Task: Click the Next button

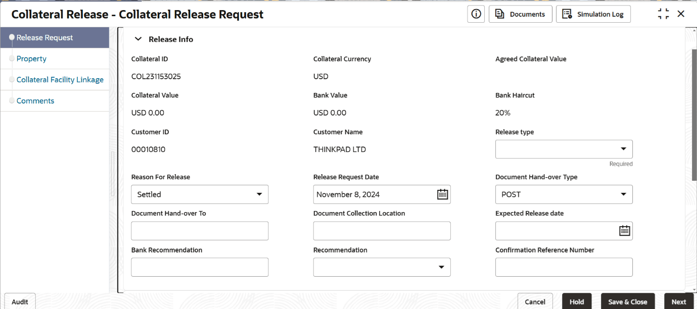Action: pos(678,301)
